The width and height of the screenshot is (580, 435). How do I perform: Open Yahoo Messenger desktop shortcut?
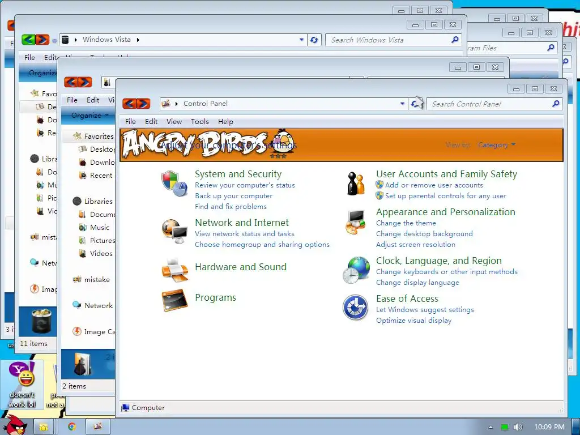tap(22, 385)
